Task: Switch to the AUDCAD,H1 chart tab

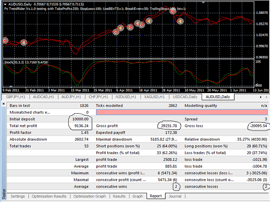Action: click(43, 97)
